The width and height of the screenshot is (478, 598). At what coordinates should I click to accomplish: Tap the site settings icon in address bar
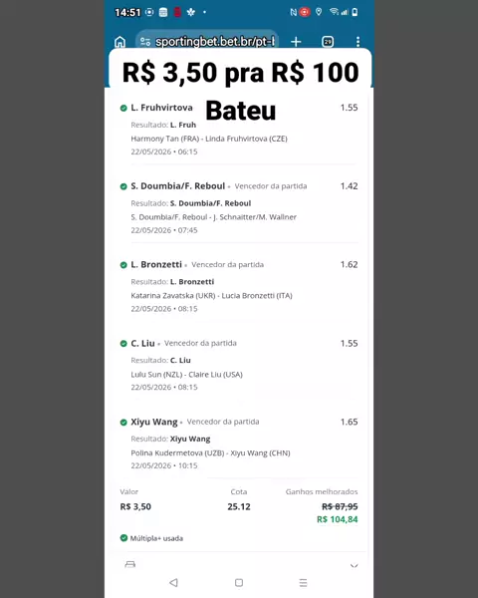coord(144,42)
